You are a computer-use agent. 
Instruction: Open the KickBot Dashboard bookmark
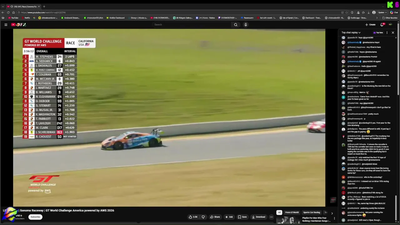click(115, 18)
